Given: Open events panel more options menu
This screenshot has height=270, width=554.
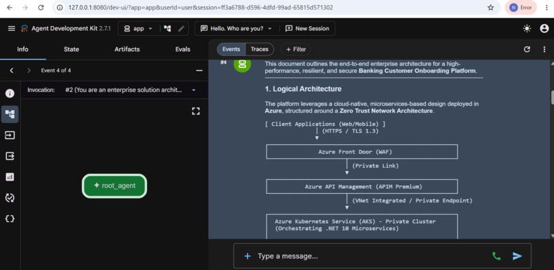Looking at the screenshot, I should [544, 49].
